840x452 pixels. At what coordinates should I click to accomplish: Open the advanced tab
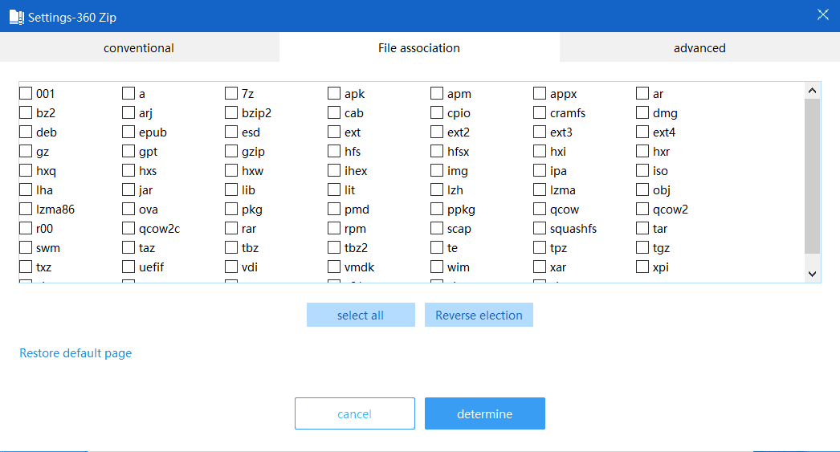tap(699, 48)
